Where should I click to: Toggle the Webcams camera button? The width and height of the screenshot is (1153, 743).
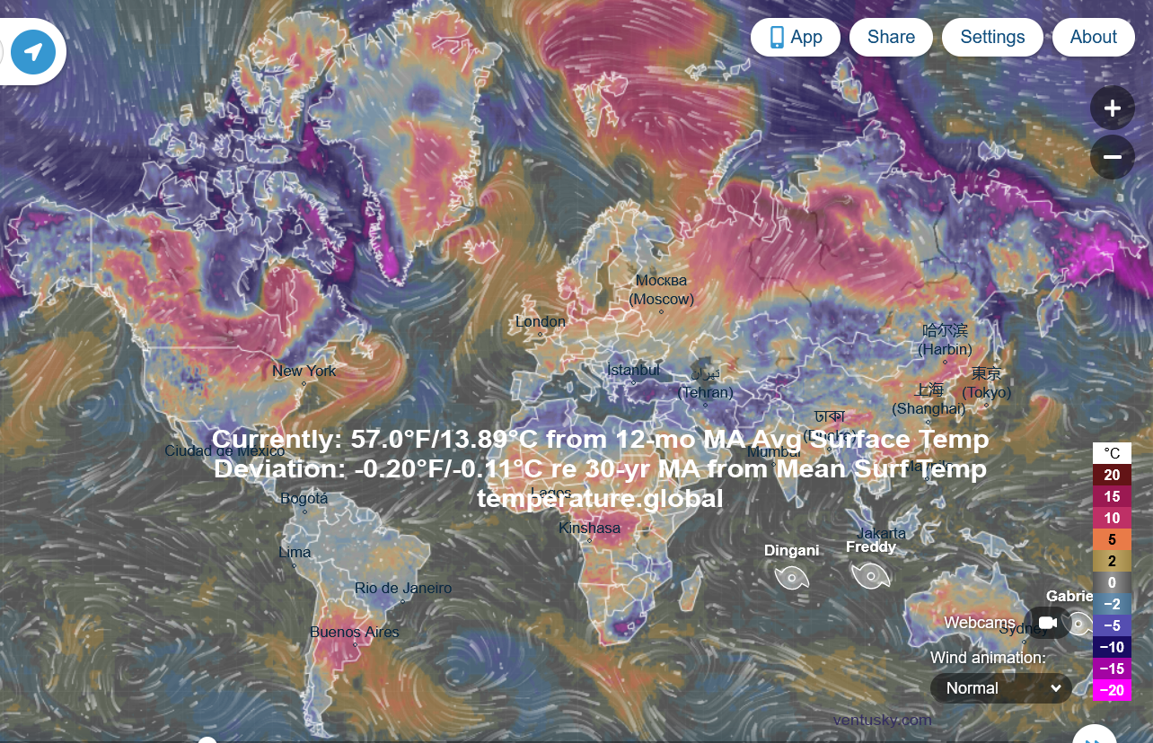(1047, 622)
